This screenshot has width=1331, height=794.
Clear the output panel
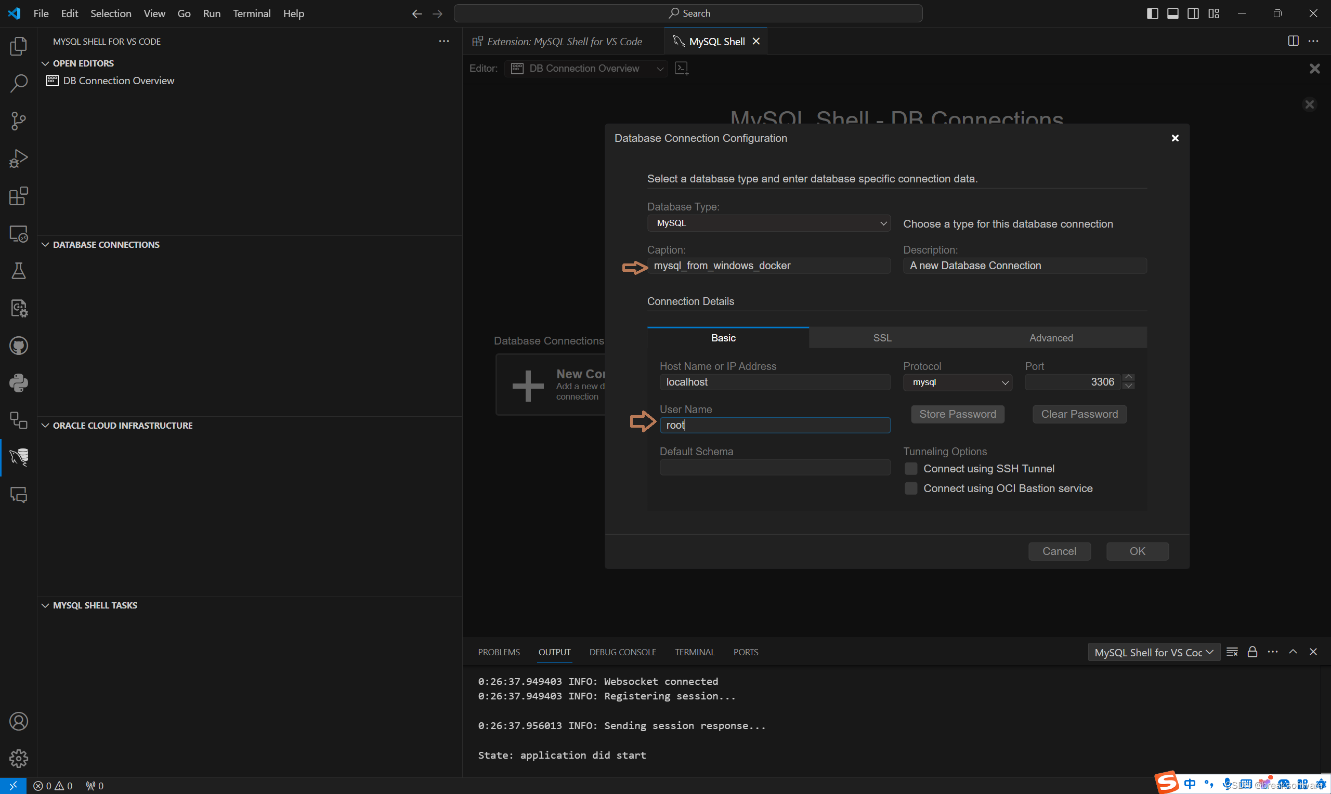point(1232,652)
